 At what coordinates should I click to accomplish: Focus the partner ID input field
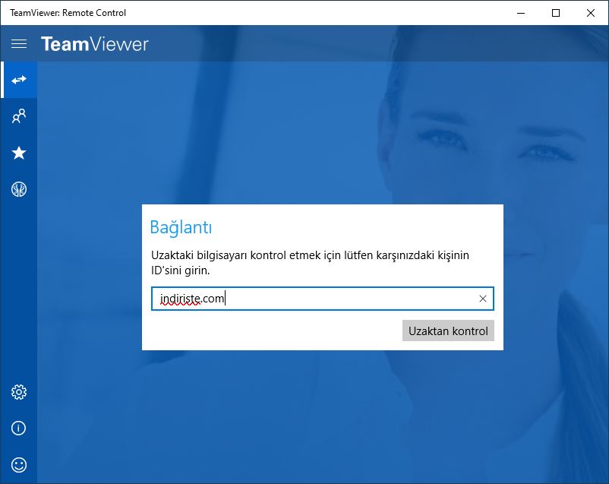click(x=323, y=299)
